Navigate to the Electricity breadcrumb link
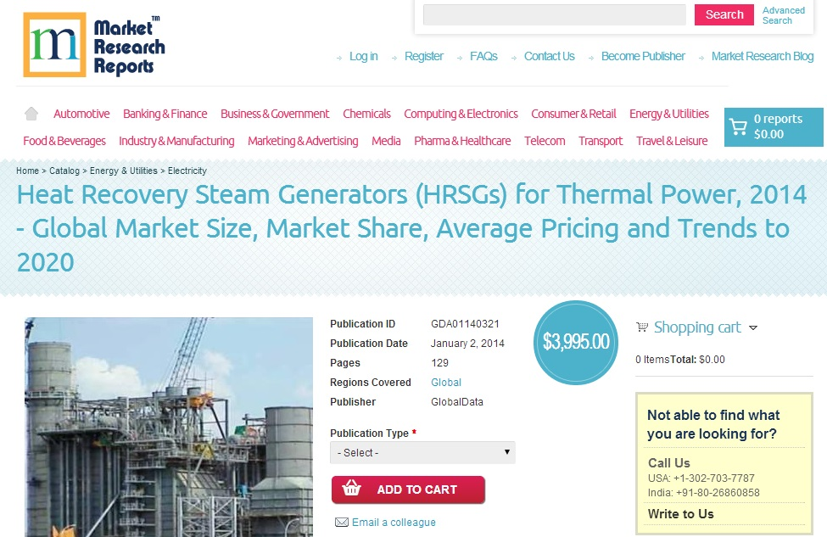The width and height of the screenshot is (827, 537). [x=187, y=171]
